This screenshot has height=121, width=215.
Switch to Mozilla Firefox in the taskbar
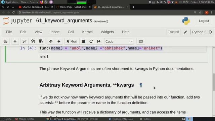[x=25, y=119]
